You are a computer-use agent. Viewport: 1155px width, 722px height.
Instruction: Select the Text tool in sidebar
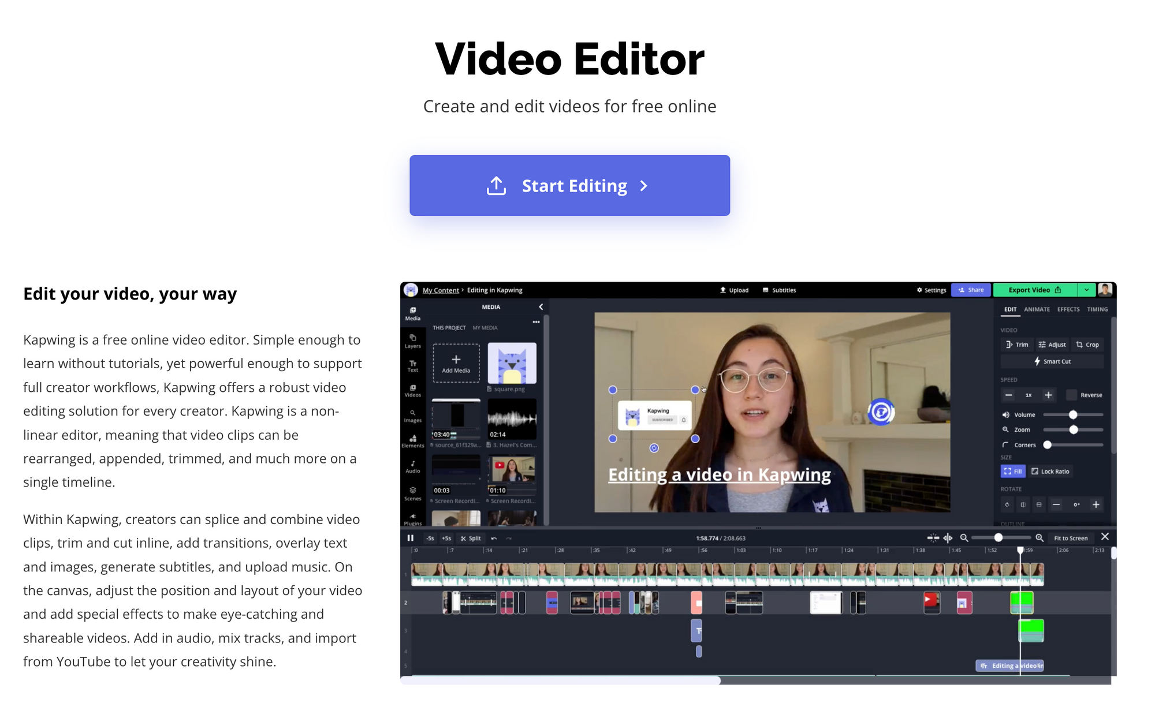pyautogui.click(x=412, y=366)
